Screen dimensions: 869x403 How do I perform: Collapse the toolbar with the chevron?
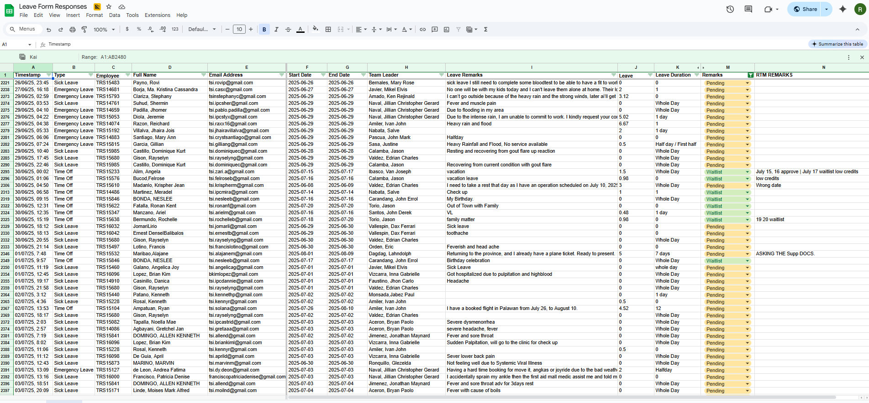pyautogui.click(x=858, y=30)
